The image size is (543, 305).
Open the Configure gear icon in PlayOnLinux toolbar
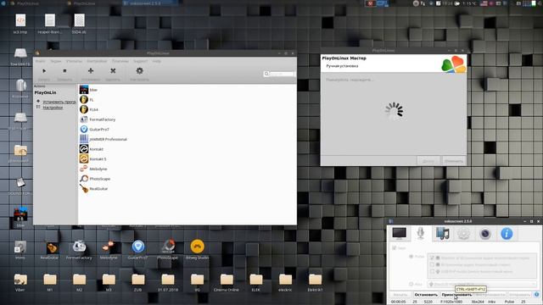pyautogui.click(x=139, y=71)
